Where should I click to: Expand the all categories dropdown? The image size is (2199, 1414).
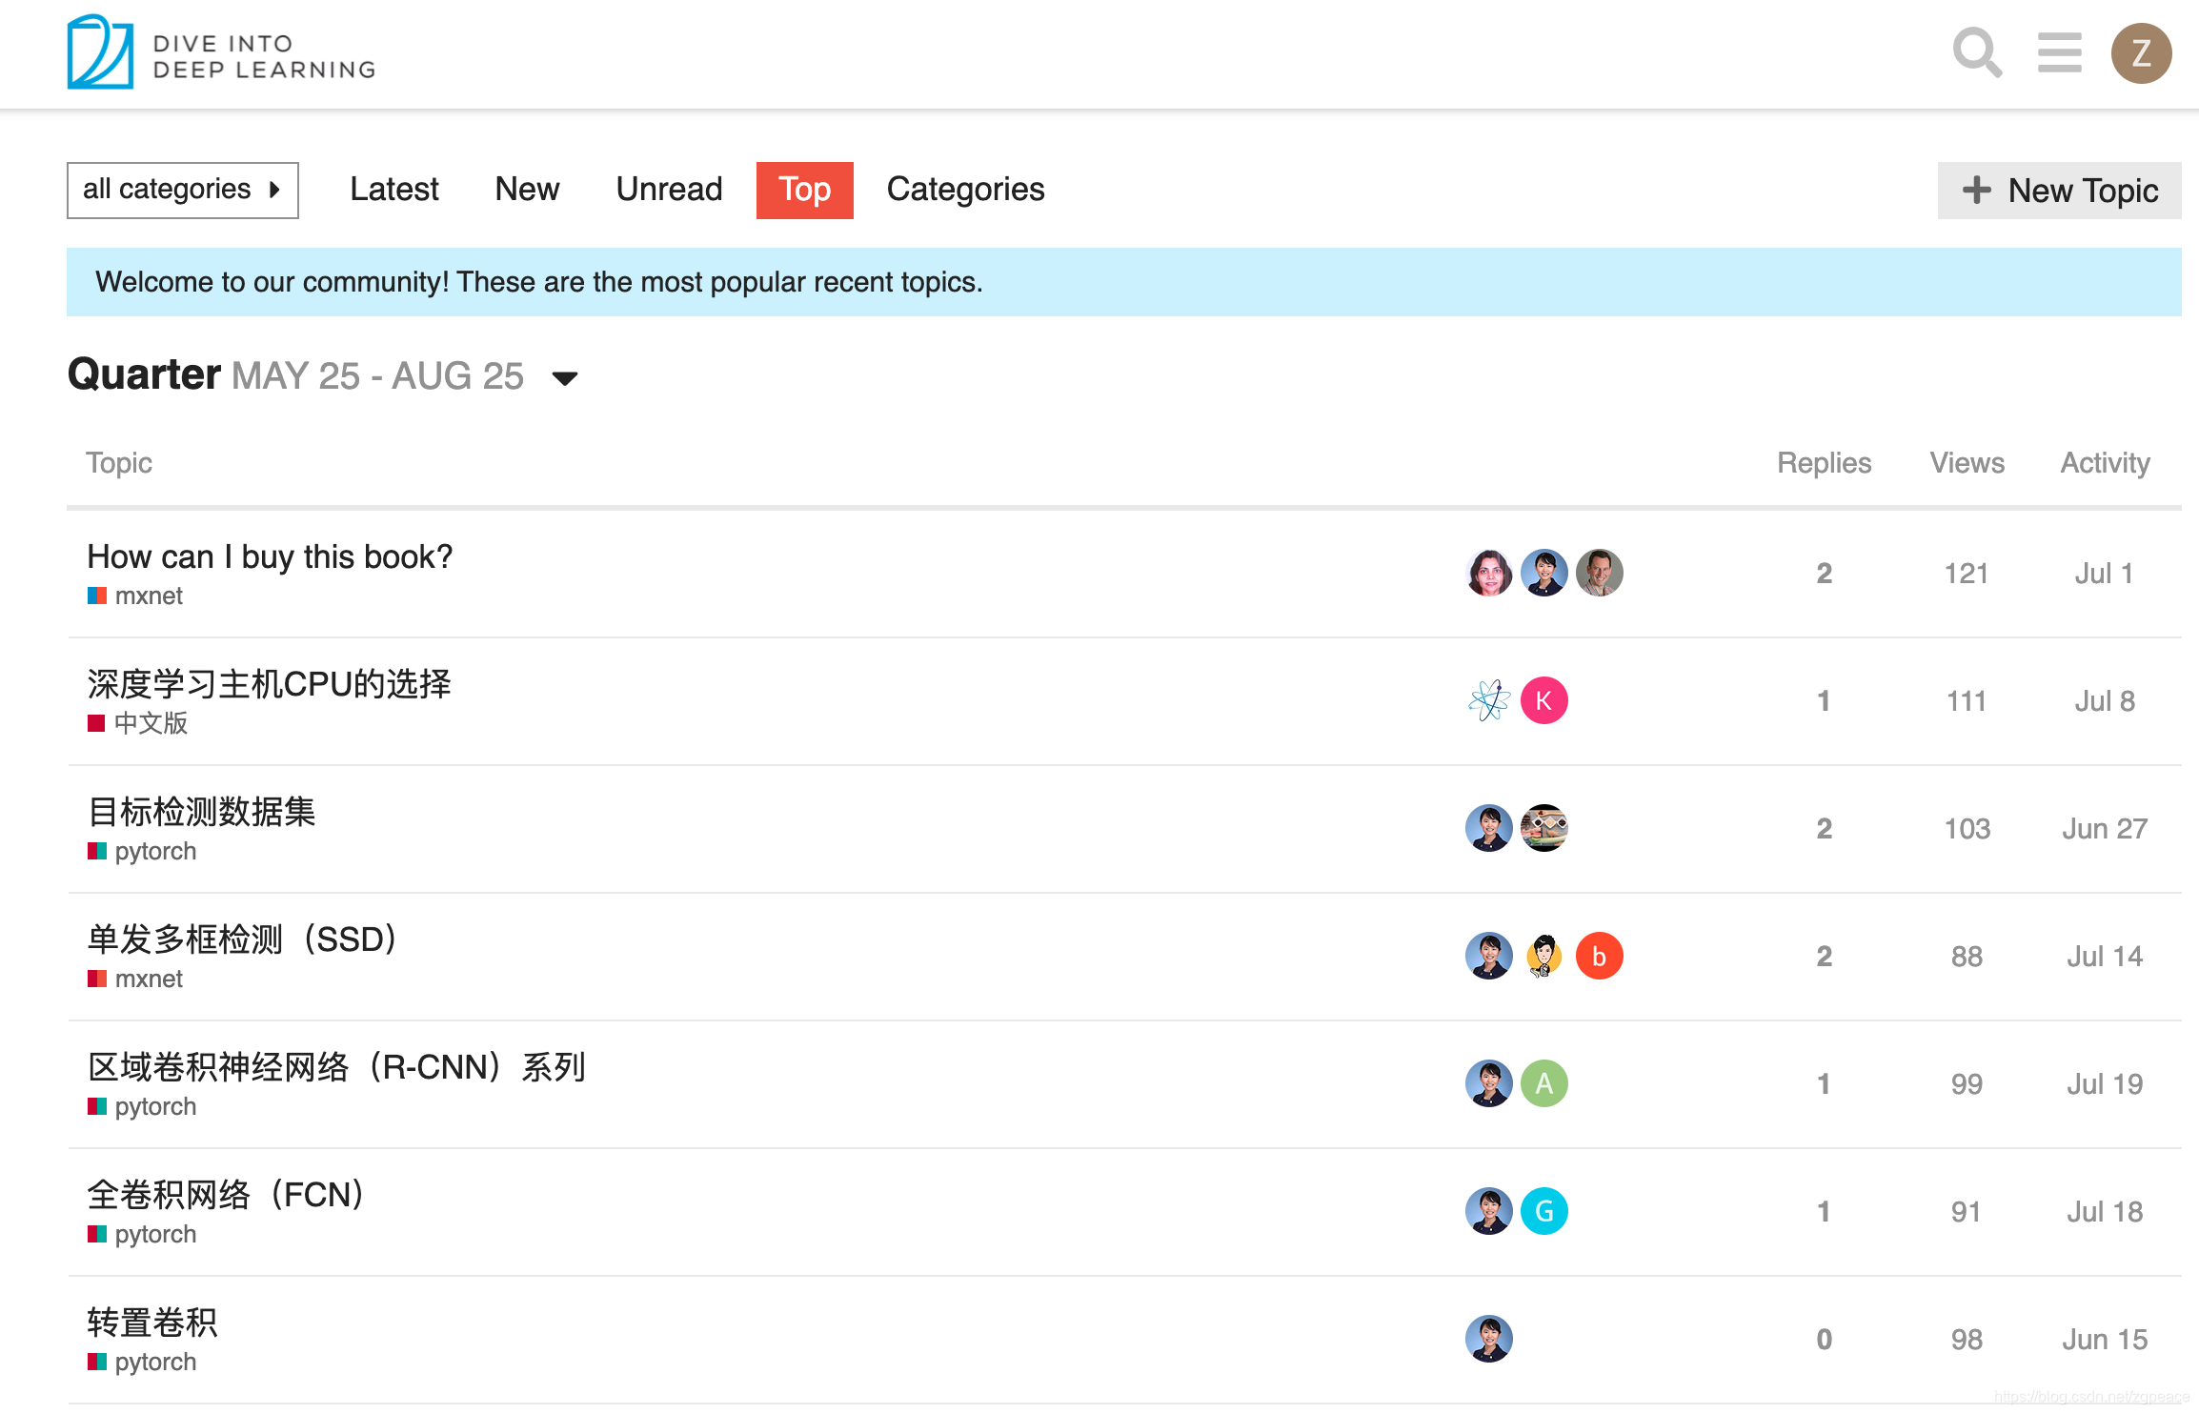182,190
